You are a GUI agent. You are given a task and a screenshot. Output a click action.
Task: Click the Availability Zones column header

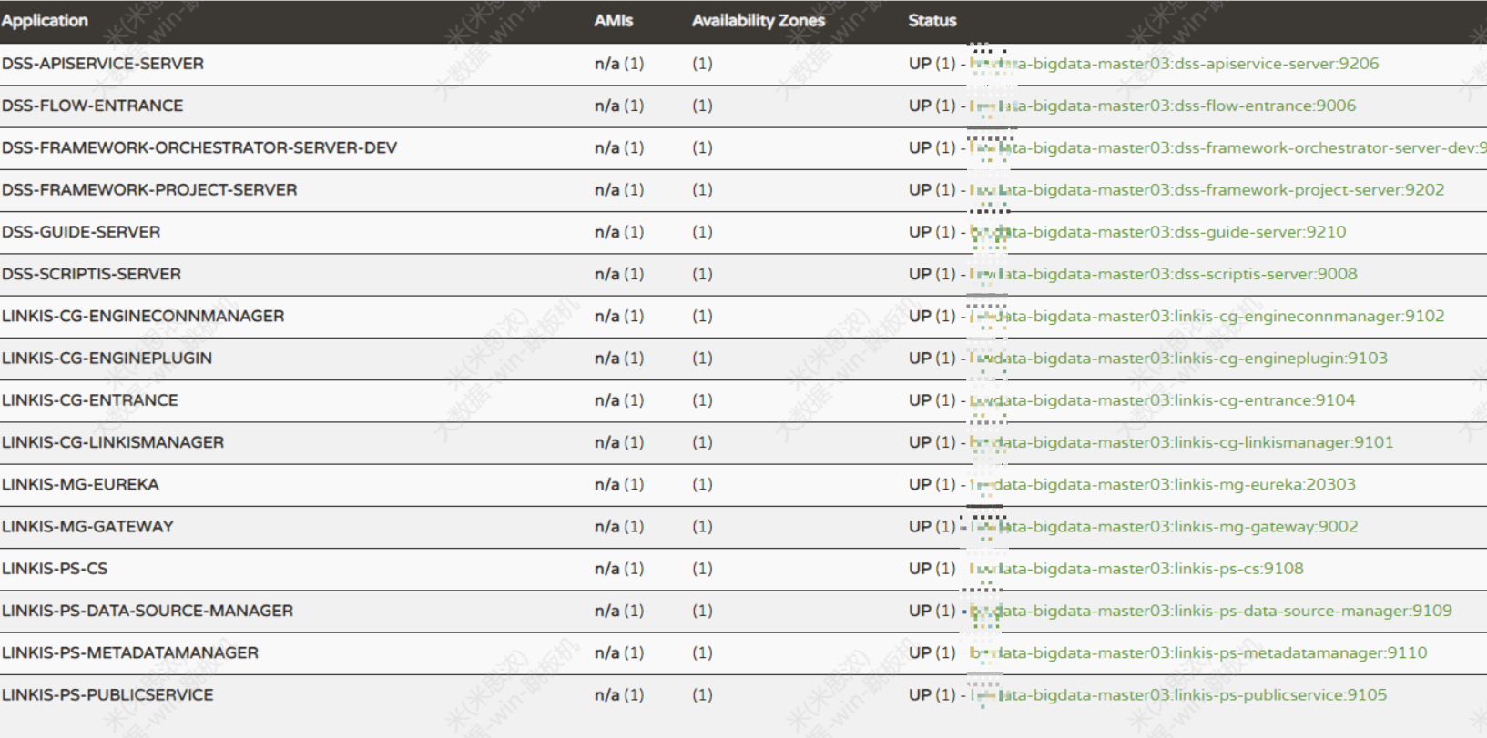[x=759, y=20]
